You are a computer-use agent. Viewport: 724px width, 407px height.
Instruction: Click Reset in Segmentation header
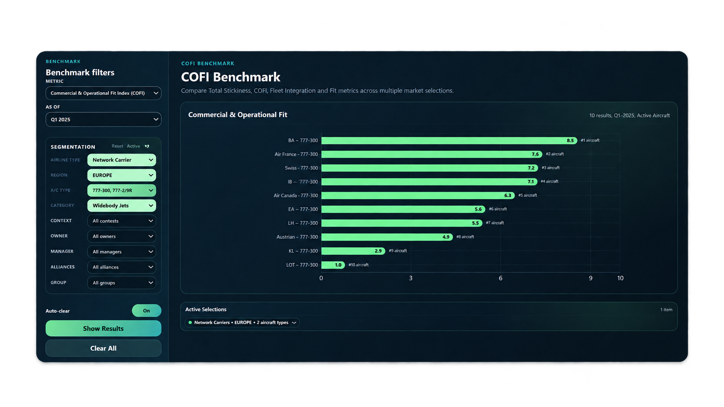pos(117,146)
